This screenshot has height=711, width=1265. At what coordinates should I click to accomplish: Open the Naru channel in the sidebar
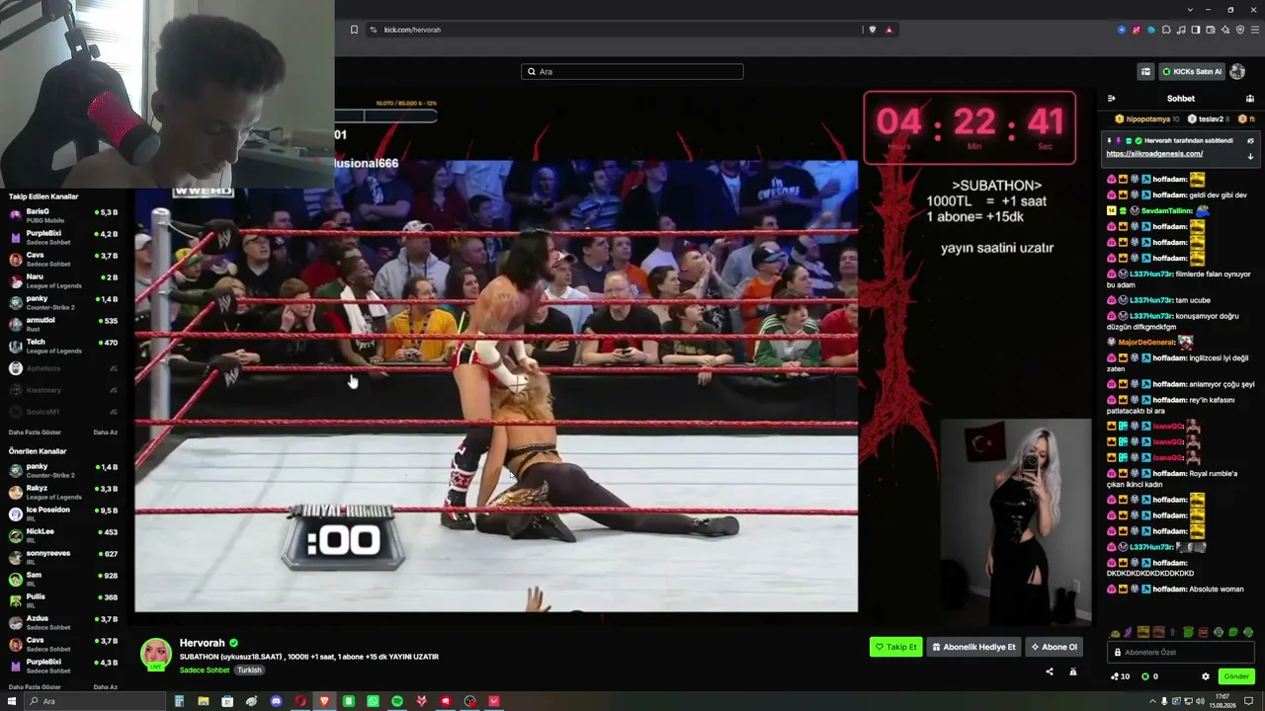tap(63, 280)
